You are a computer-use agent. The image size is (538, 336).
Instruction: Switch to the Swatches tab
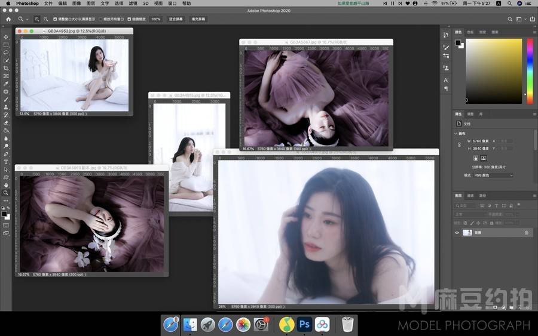pos(470,32)
